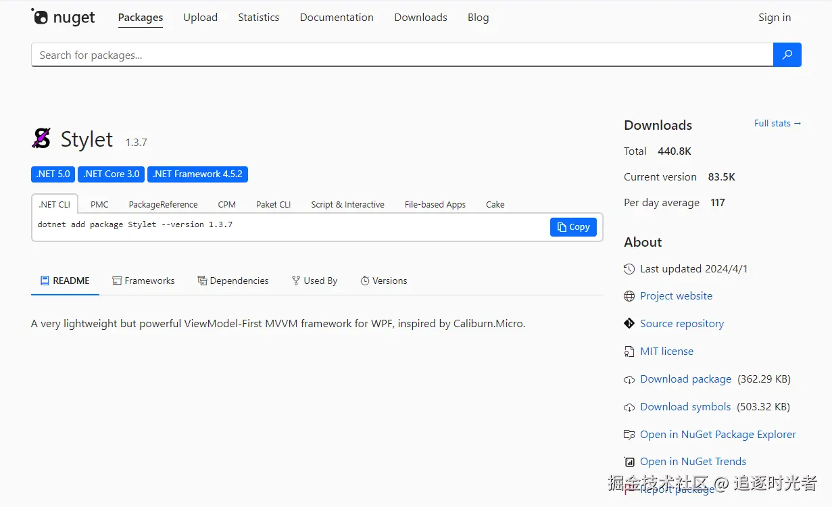This screenshot has height=507, width=832.
Task: Click the Total downloads value 440.8K
Action: 675,151
